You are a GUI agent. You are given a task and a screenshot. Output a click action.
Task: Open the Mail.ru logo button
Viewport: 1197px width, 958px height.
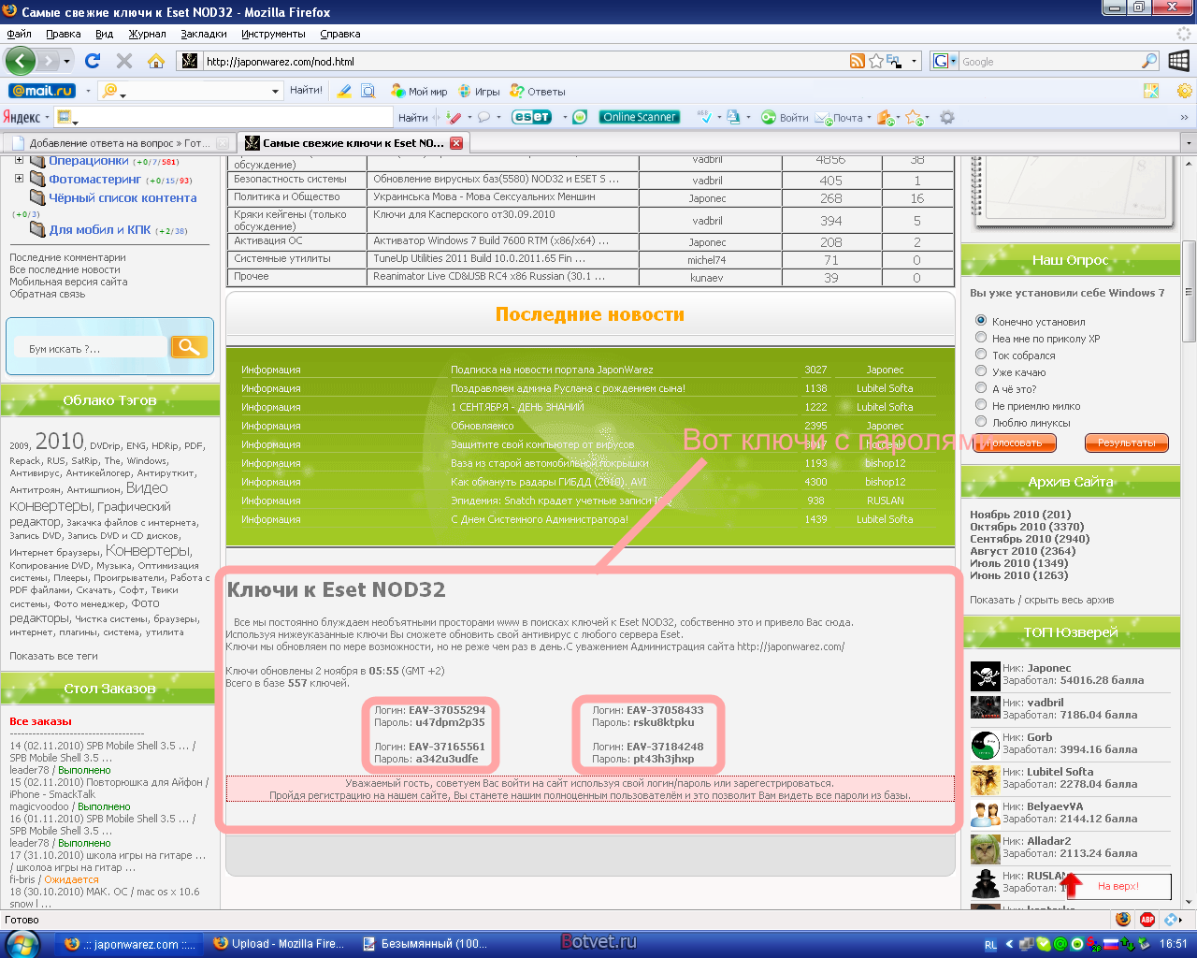tap(42, 91)
